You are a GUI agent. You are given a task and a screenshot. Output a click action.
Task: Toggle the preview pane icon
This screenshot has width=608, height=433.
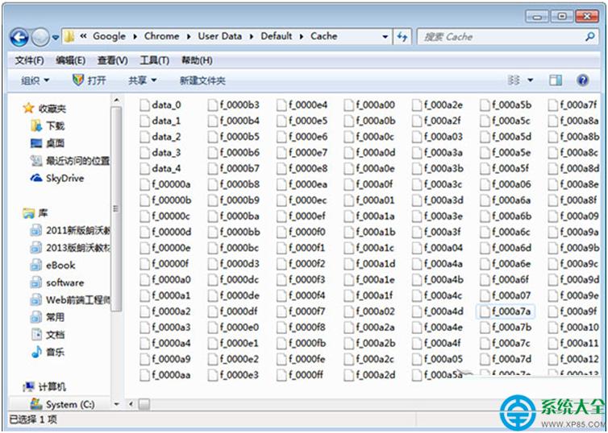pos(556,80)
